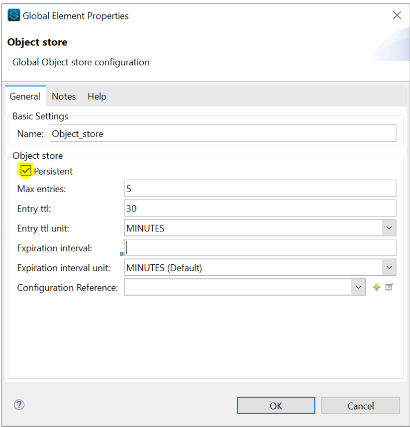The width and height of the screenshot is (410, 427).
Task: Click the Anypoint Studio icon in title bar
Action: click(13, 15)
